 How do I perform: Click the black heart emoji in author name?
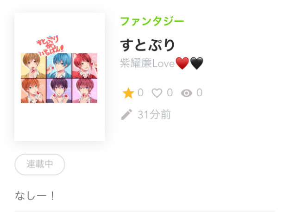(x=196, y=63)
